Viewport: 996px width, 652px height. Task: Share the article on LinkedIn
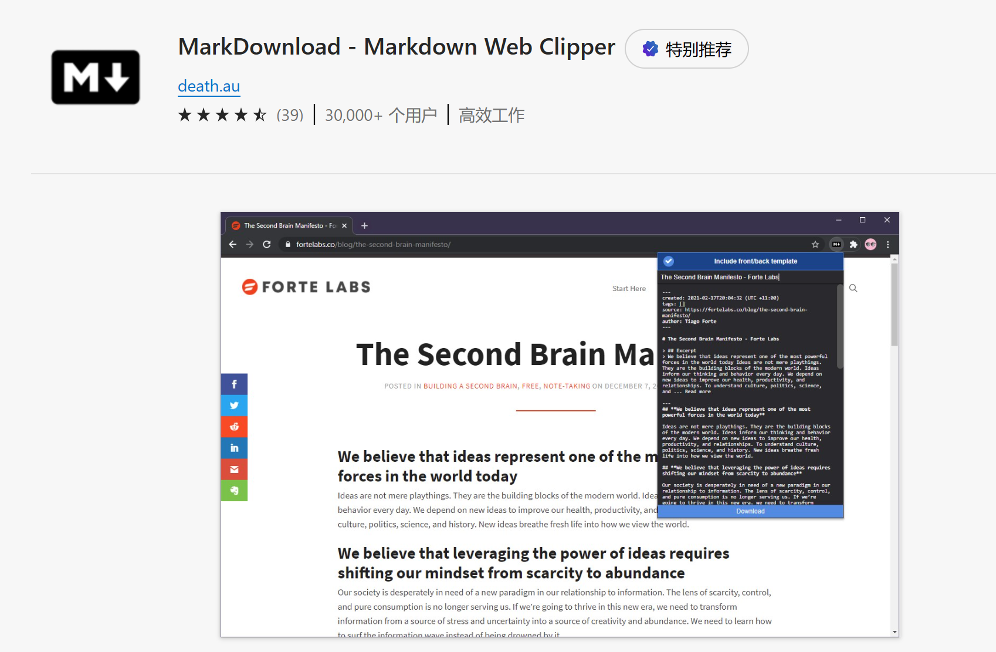tap(234, 448)
